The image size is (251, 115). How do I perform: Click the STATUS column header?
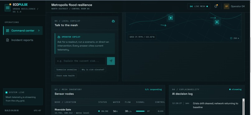[x=102, y=102]
